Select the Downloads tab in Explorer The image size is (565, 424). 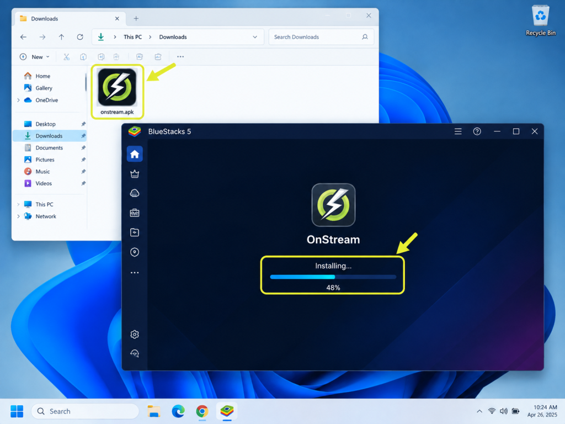(x=70, y=18)
